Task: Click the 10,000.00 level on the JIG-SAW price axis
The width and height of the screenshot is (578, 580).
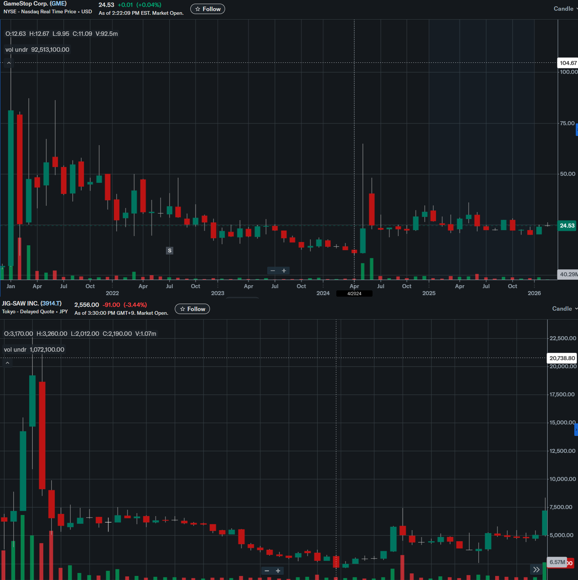Action: [x=563, y=479]
